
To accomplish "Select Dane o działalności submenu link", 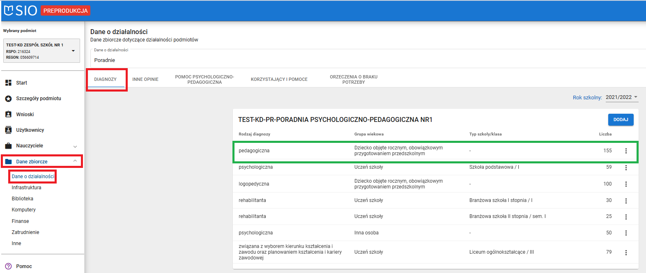I will click(33, 177).
